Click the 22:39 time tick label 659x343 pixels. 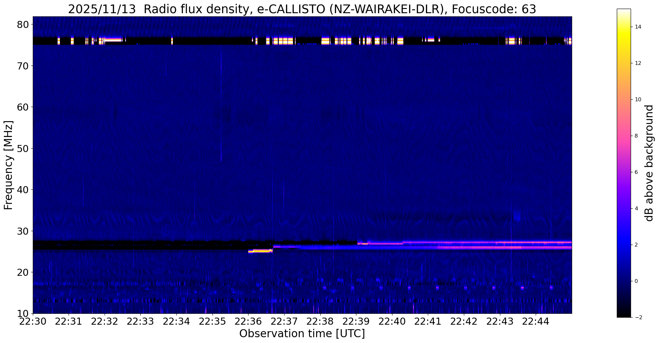pos(356,321)
